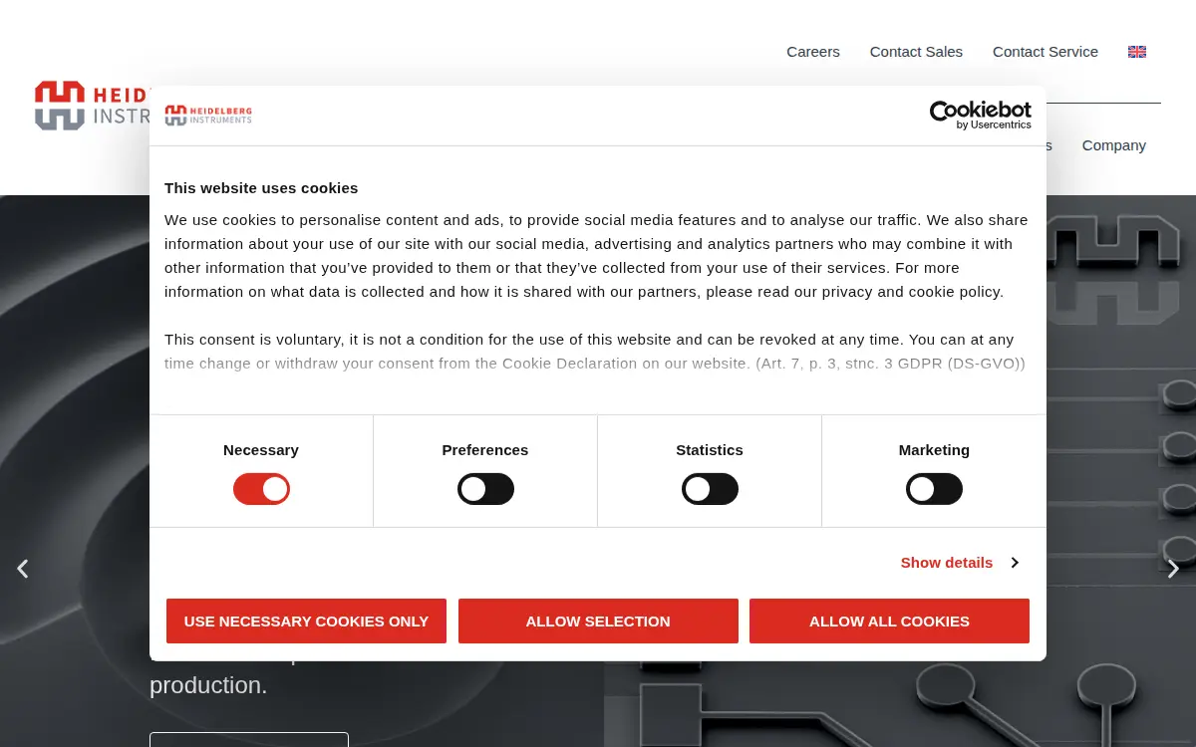Open the Cookiebot by Usercentrics logo
Viewport: 1196px width, 747px height.
[x=980, y=116]
